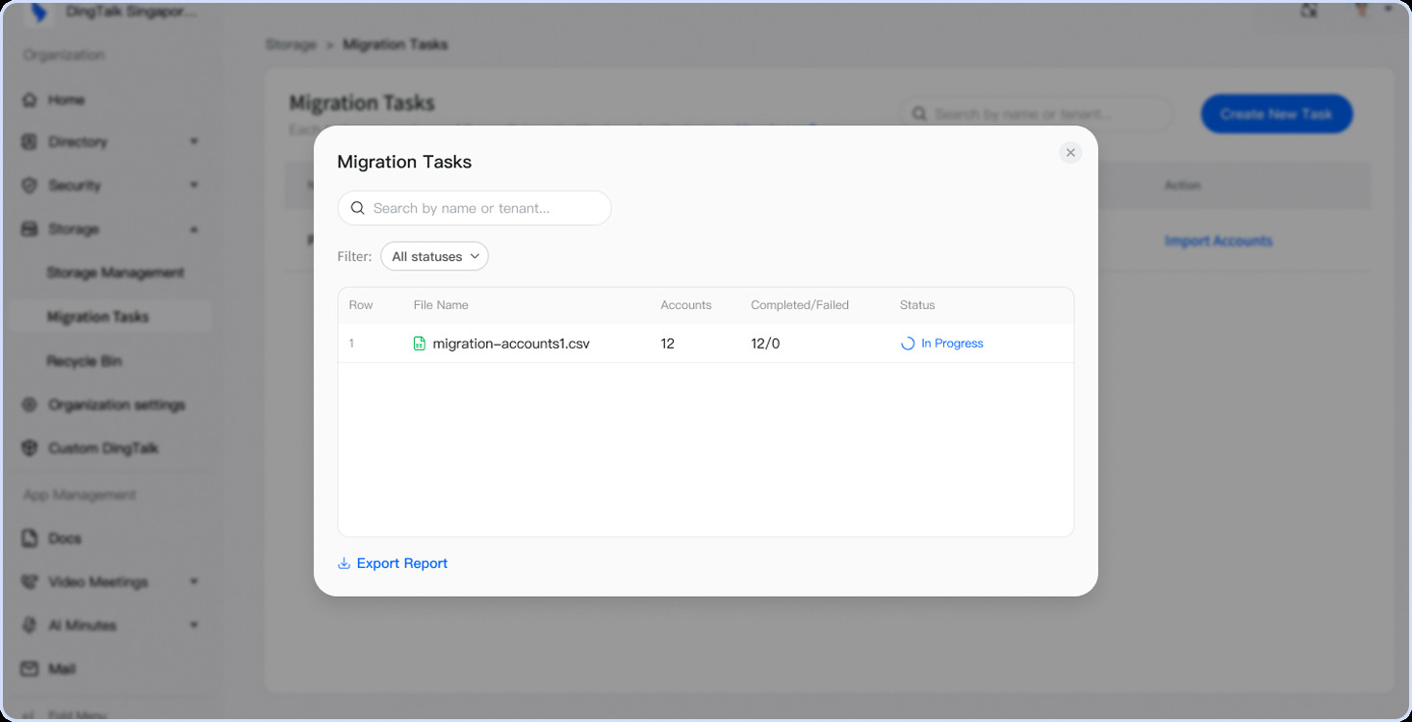
Task: Click the Export Report link
Action: tap(393, 564)
